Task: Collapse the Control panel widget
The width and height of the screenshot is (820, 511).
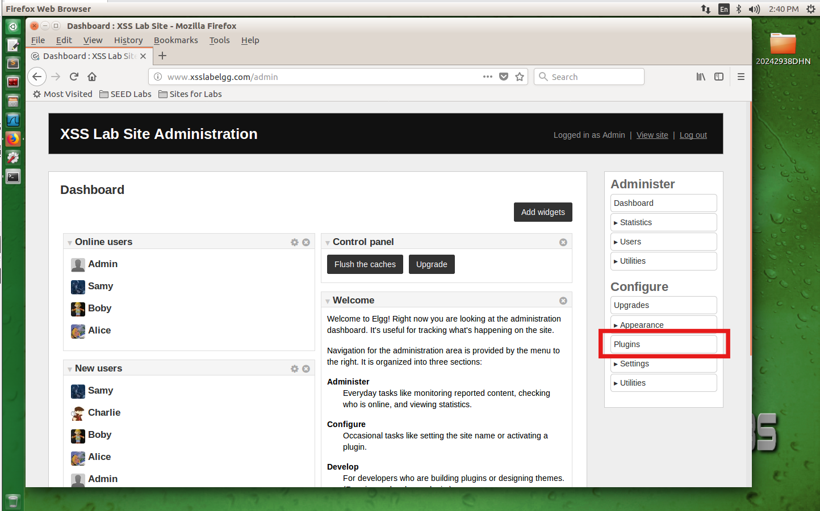Action: pyautogui.click(x=328, y=243)
